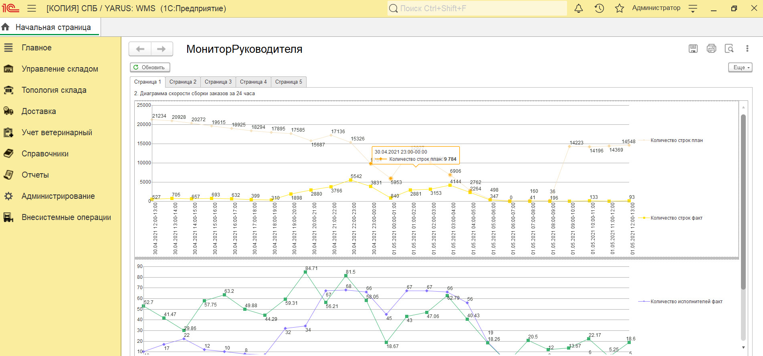
Task: Restore the application window
Action: [734, 8]
